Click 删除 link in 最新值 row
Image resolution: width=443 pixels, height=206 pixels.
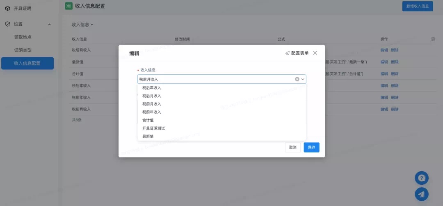pos(395,62)
